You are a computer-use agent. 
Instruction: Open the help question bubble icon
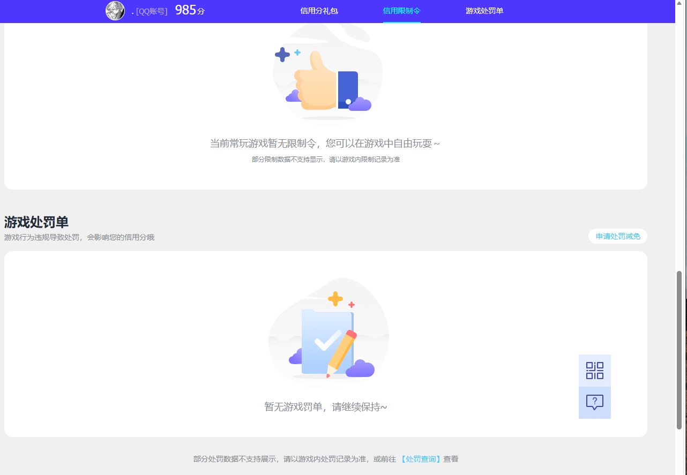(x=595, y=403)
